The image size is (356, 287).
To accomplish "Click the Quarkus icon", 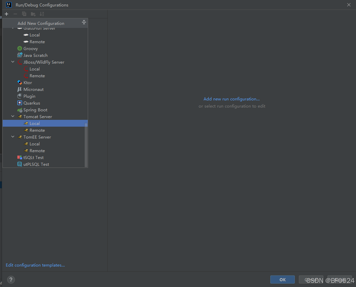I will pyautogui.click(x=20, y=103).
